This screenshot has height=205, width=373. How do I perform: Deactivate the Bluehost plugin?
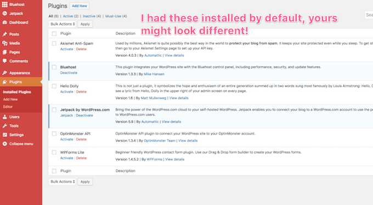69,73
